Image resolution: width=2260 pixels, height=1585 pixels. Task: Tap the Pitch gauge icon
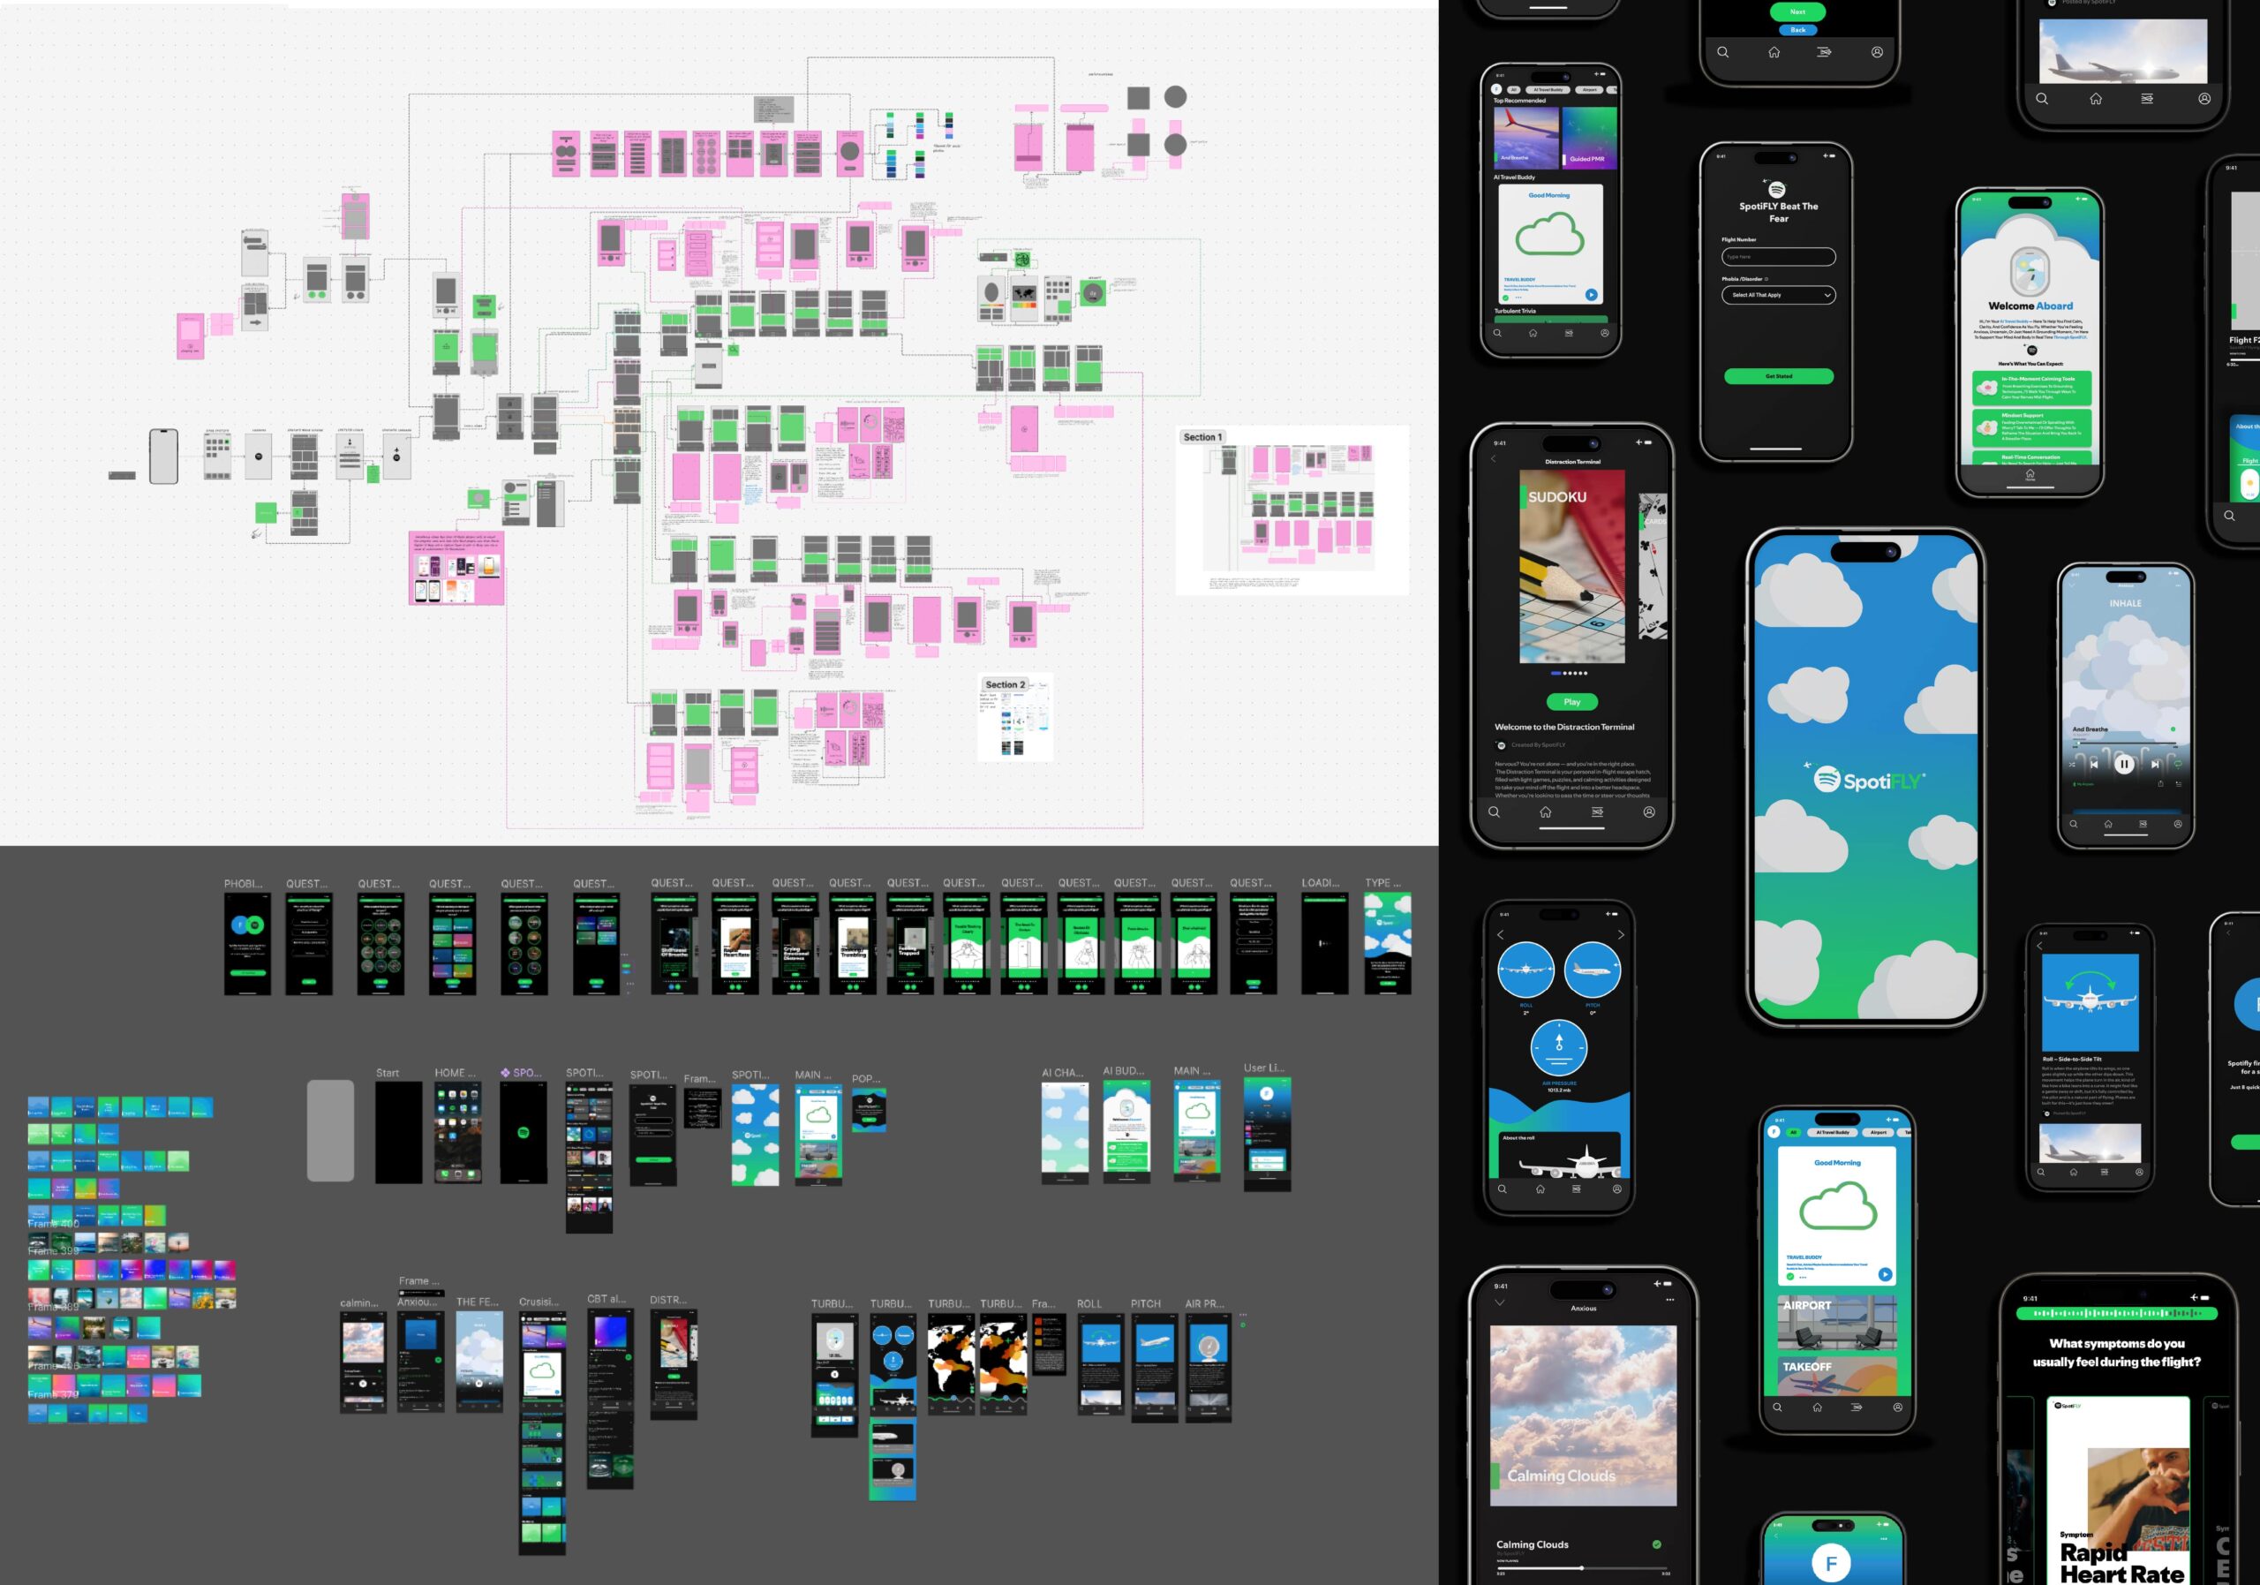pos(1593,970)
